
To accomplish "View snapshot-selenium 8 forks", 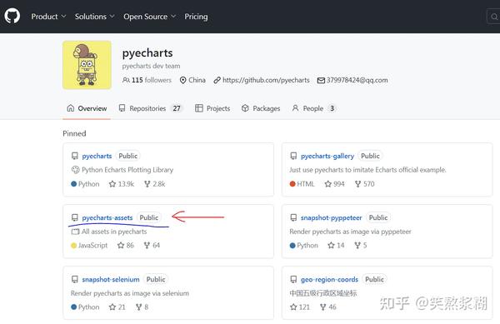I will coord(142,307).
